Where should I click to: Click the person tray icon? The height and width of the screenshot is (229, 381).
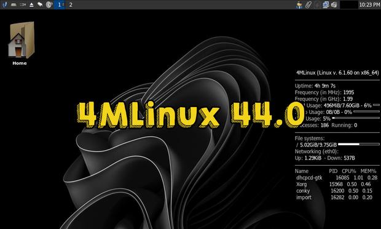(299, 5)
